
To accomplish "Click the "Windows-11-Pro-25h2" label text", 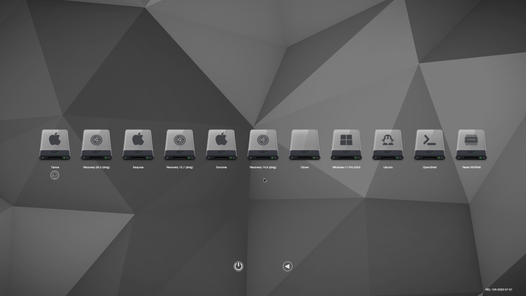I will pos(346,167).
